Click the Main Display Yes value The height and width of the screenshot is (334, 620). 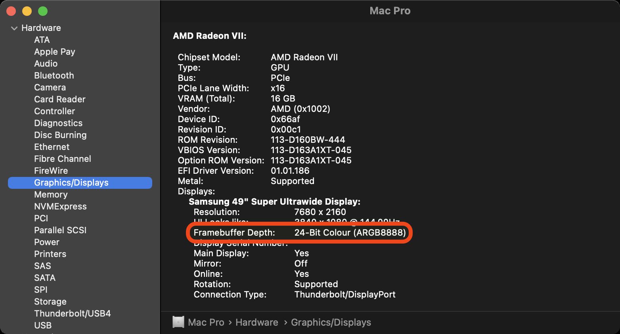click(301, 253)
